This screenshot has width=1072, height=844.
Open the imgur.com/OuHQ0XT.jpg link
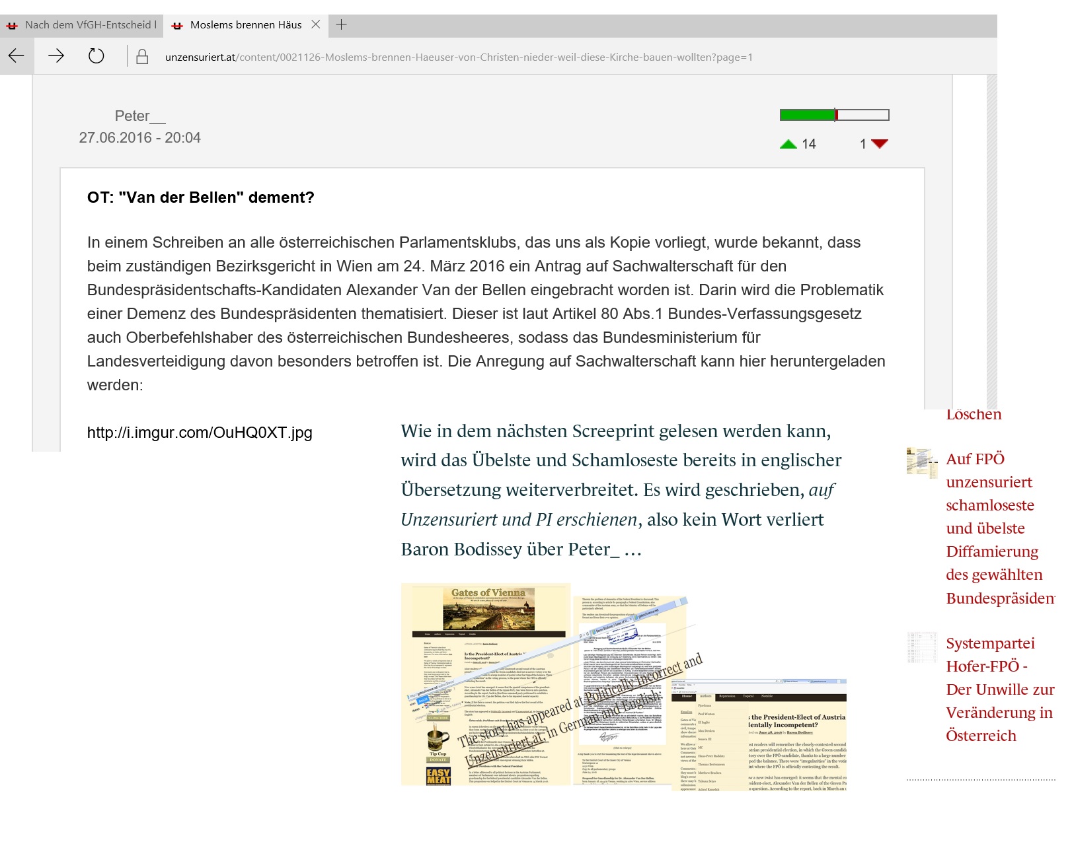(x=200, y=433)
